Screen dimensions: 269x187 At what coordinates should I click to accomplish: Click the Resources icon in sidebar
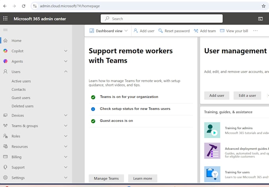click(6, 146)
